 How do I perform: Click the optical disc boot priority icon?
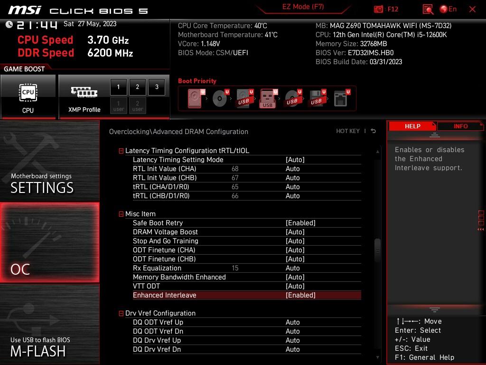220,98
